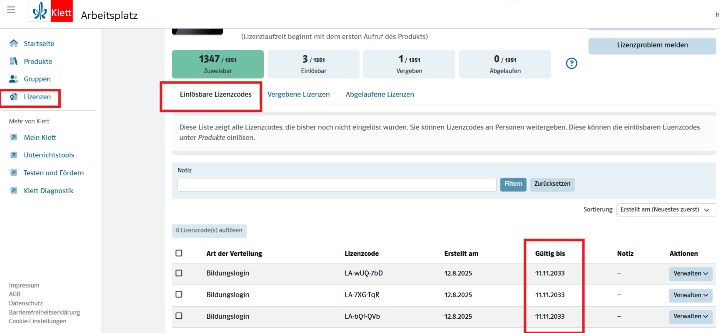The width and height of the screenshot is (720, 333).
Task: Click the Klett logo
Action: [x=51, y=11]
